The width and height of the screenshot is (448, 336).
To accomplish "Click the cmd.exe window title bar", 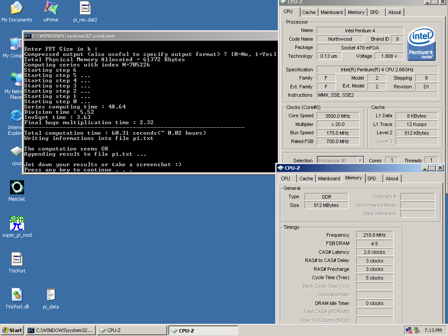I will tap(151, 36).
